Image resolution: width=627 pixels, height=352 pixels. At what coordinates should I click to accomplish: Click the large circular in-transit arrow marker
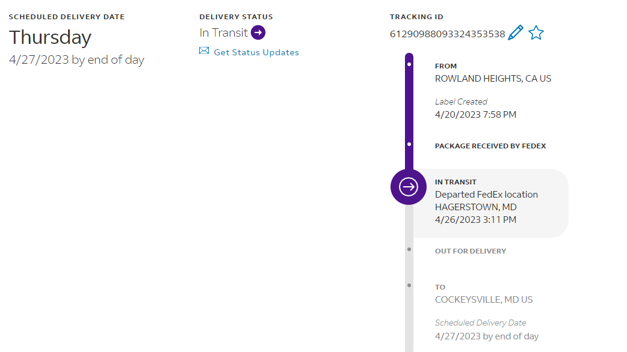pyautogui.click(x=409, y=187)
